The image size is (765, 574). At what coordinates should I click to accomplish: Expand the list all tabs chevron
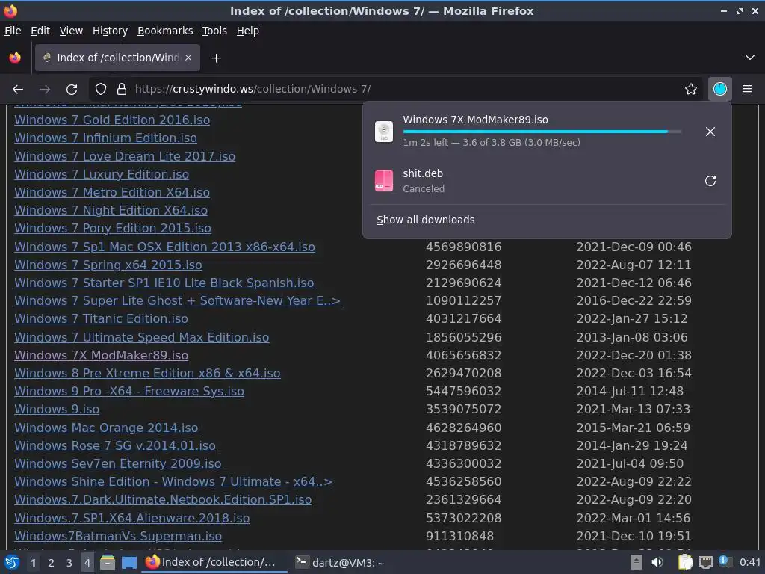click(750, 58)
